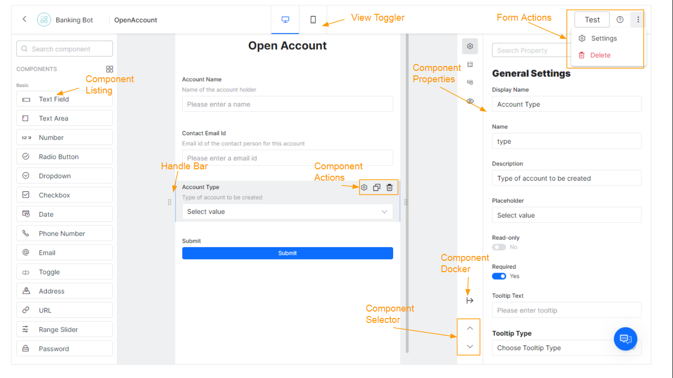Open the Choose Tooltip Type dropdown

point(566,348)
